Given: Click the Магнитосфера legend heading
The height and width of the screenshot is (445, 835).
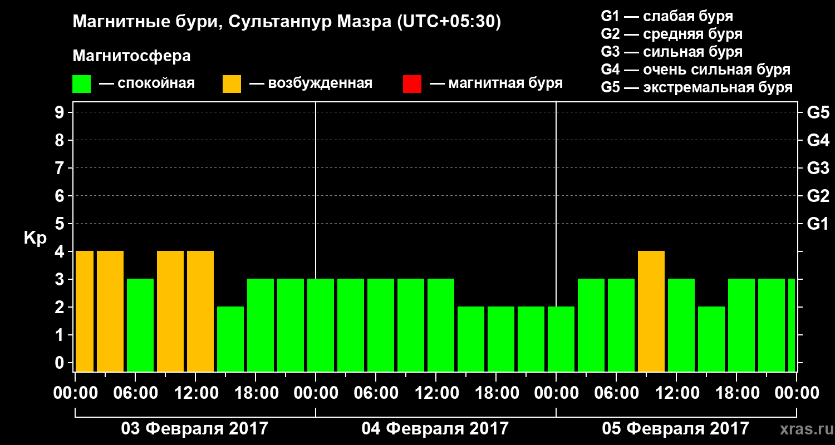Looking at the screenshot, I should coord(131,56).
